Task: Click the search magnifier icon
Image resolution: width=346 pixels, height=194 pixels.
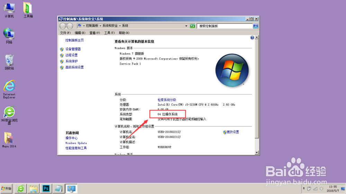Action: click(x=256, y=26)
